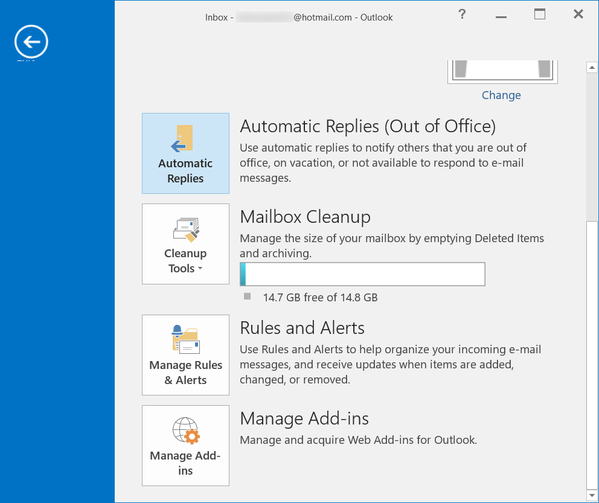The width and height of the screenshot is (599, 503).
Task: Maximize the Outlook window
Action: (x=539, y=14)
